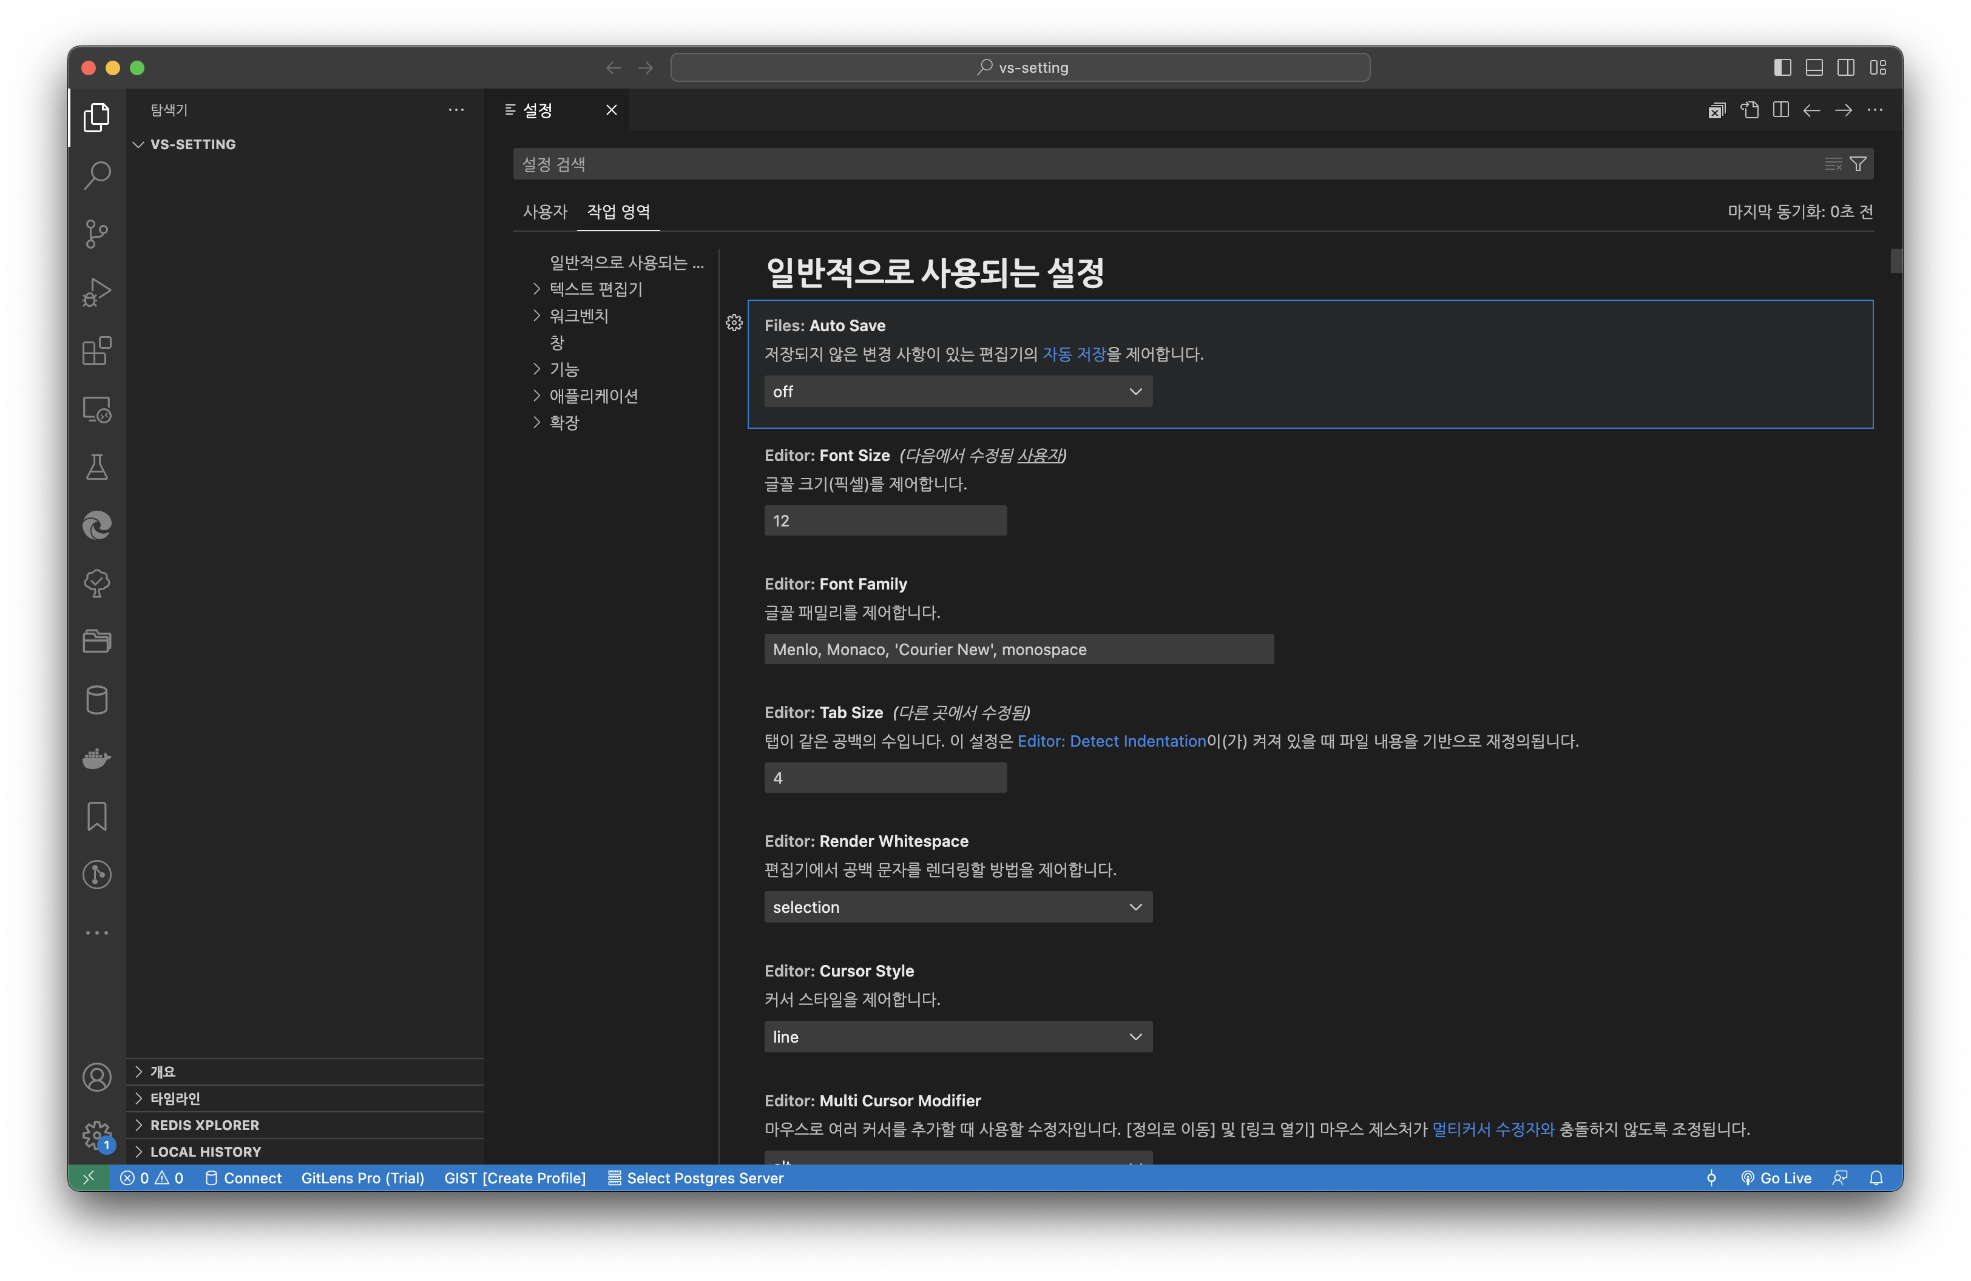Toggle the secondary sidebar layout button

point(1845,68)
